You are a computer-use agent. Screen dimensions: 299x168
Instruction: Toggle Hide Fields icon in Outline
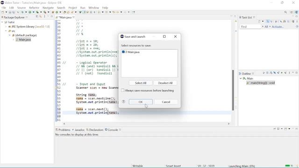coord(275,73)
